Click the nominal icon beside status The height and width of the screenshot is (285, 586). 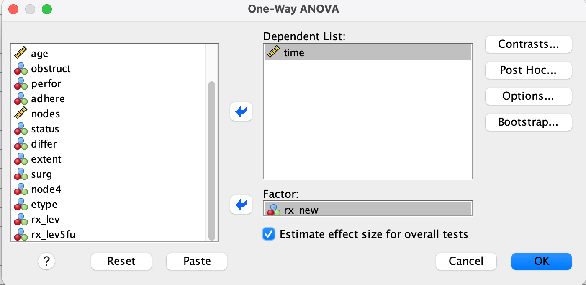tap(21, 129)
